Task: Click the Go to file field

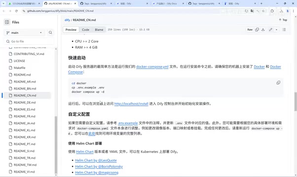Action: click(x=29, y=41)
